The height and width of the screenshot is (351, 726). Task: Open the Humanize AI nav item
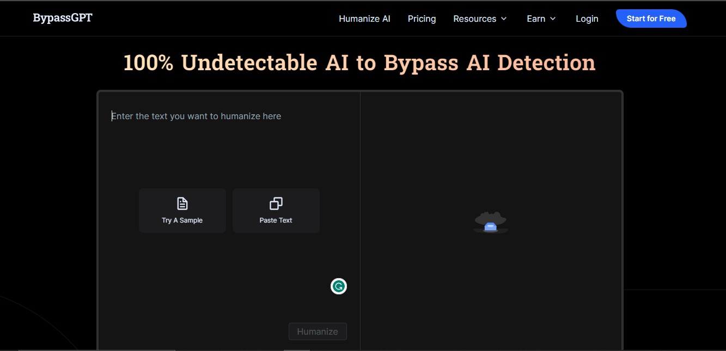(364, 19)
